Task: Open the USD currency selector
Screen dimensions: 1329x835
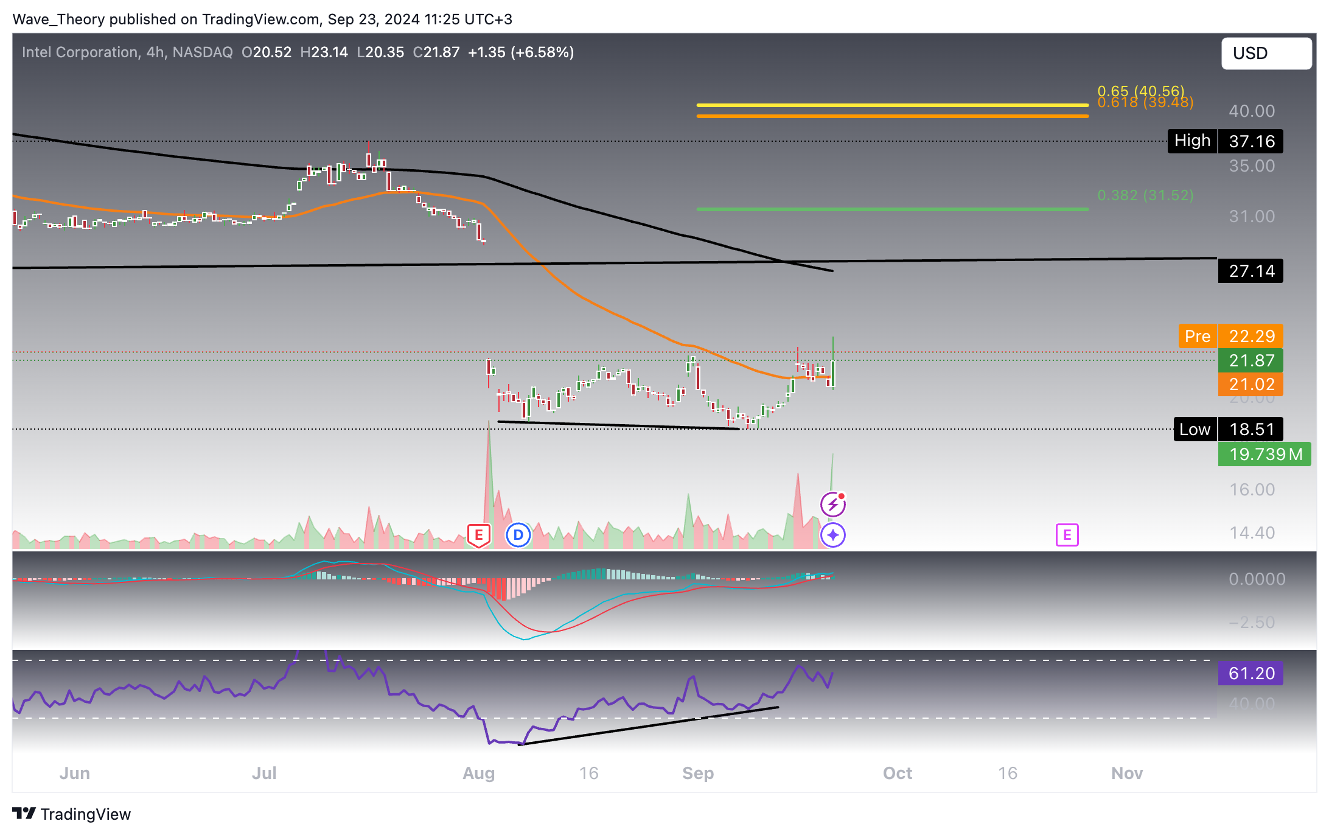Action: click(1266, 54)
